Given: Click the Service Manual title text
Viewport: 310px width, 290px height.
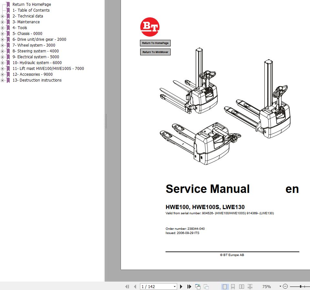Looking at the screenshot, I should [x=208, y=189].
